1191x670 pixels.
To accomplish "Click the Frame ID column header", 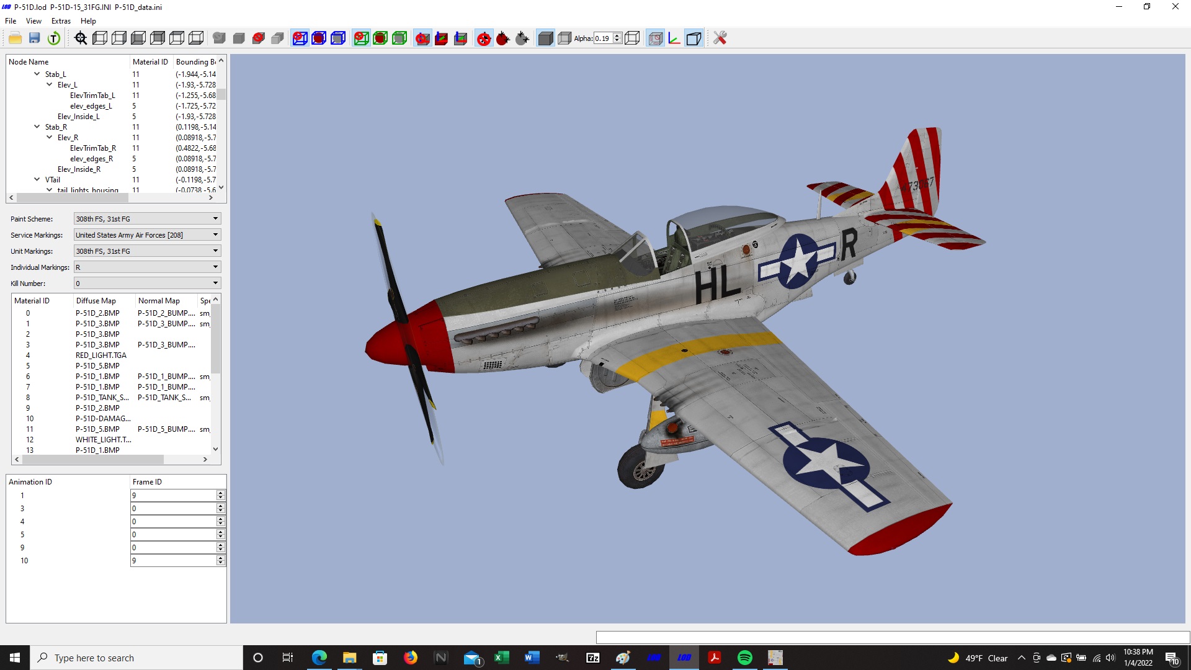I will [178, 481].
